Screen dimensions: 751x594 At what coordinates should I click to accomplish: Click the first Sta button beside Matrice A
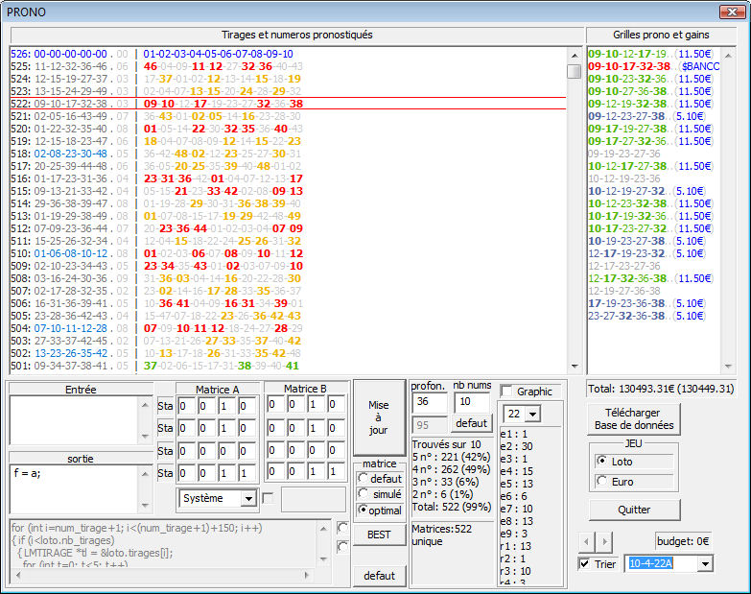[164, 405]
